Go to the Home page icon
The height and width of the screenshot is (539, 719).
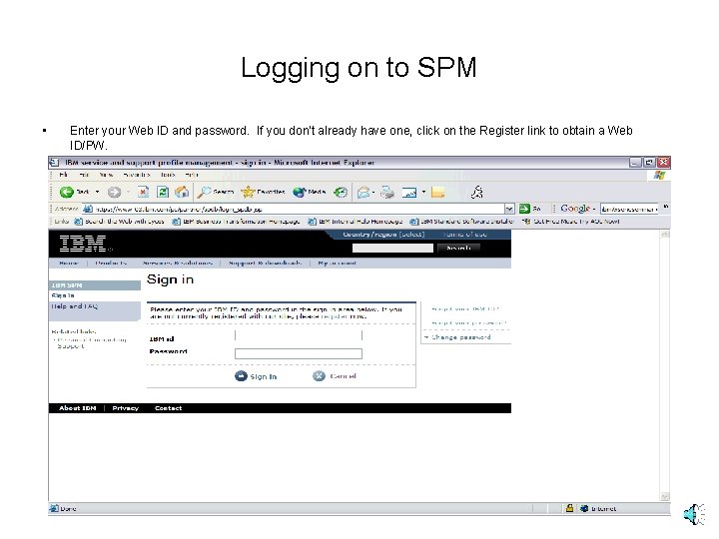pyautogui.click(x=182, y=192)
